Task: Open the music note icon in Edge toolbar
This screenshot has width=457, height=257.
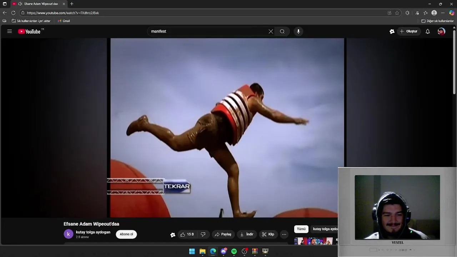Action: 417,13
